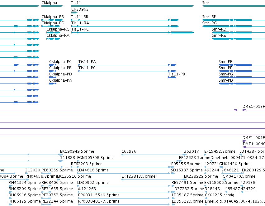This screenshot has height=206, width=265.
Task: Select EST RE60259.5prime
Action: click(57, 170)
